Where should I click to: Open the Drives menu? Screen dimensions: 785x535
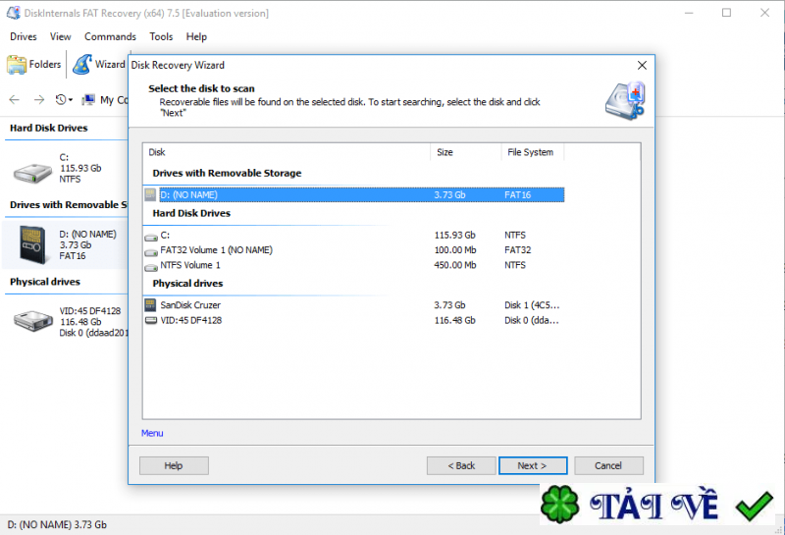[x=24, y=36]
